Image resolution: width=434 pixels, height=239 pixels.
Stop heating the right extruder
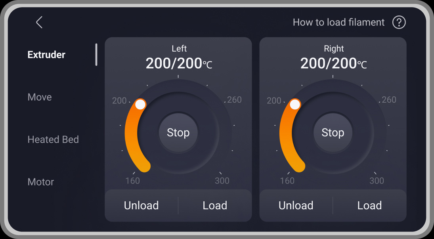coord(333,132)
